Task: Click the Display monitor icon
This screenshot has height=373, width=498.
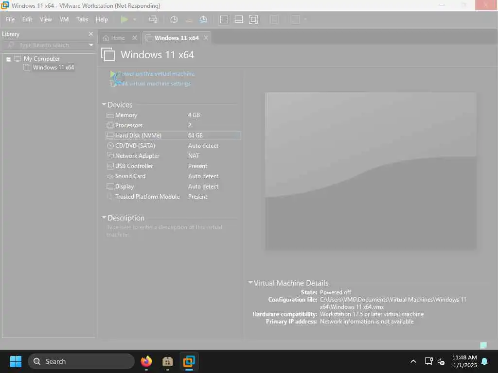Action: (110, 186)
